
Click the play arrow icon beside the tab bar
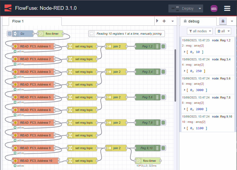click(157, 21)
